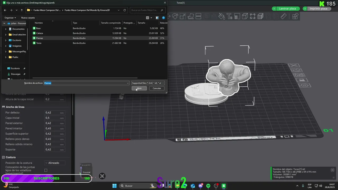Open the Imágenes folder
Screen dimensions: 338x190
[17, 46]
